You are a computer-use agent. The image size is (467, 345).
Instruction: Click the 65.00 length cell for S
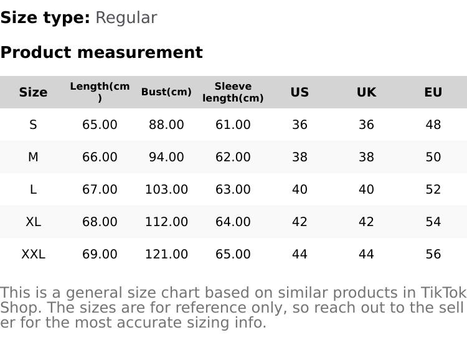tap(100, 125)
